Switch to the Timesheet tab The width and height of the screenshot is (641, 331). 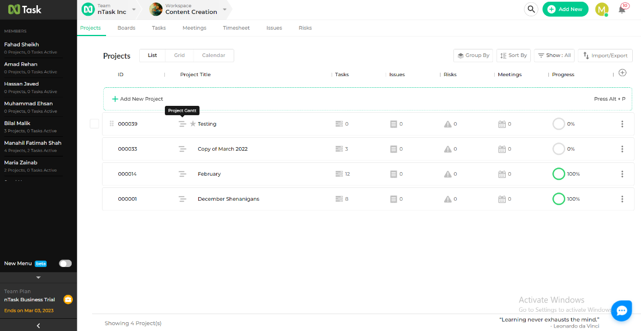tap(236, 28)
